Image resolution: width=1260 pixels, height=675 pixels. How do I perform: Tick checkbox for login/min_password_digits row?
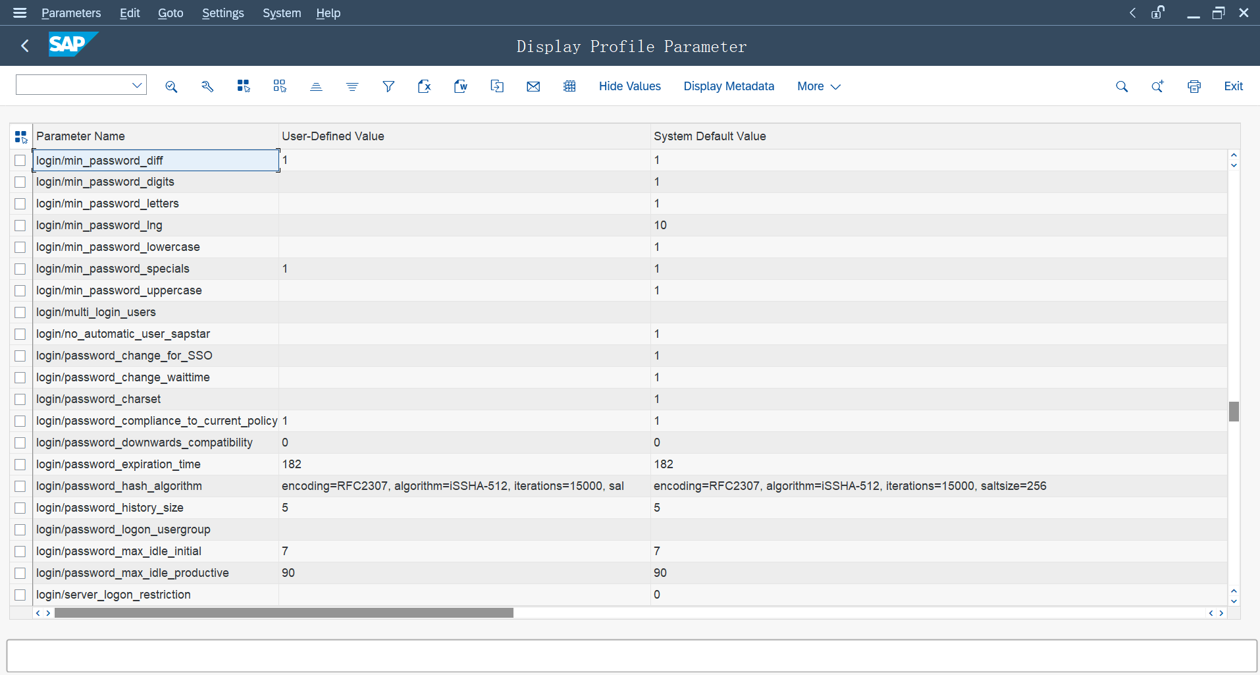[20, 182]
